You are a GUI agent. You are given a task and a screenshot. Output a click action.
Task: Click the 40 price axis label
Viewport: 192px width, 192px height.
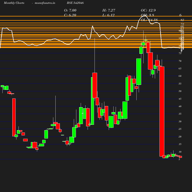180,106
